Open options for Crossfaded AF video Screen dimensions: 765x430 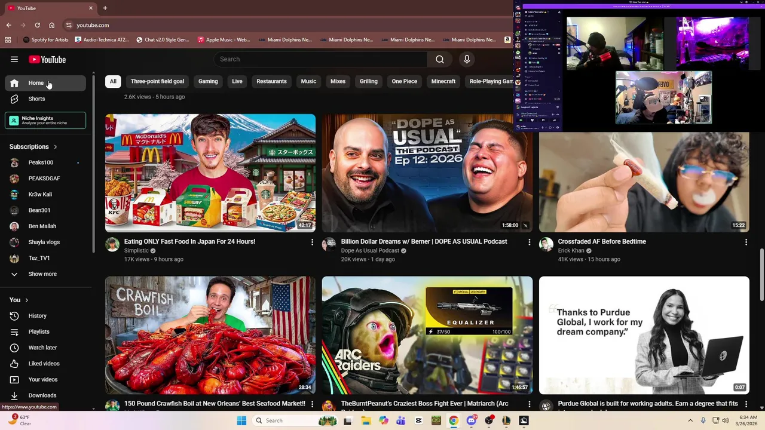click(x=746, y=242)
